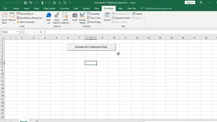Click Activate R1C1 Reference Style button

[x=91, y=47]
